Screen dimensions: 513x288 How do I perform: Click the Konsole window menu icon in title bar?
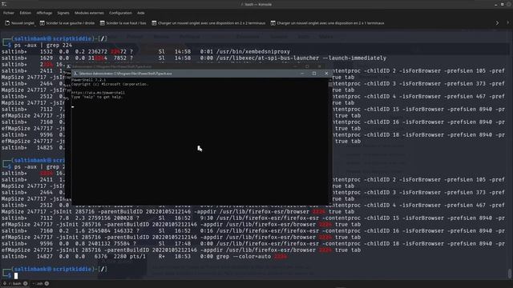[4, 4]
